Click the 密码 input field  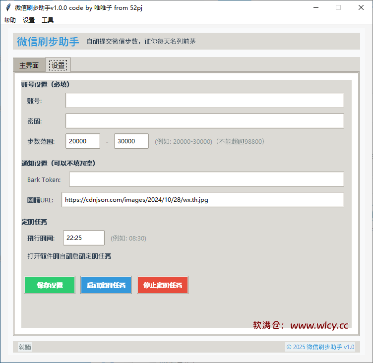pos(205,121)
